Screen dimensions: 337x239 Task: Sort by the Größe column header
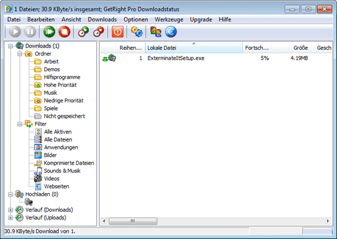click(x=291, y=47)
